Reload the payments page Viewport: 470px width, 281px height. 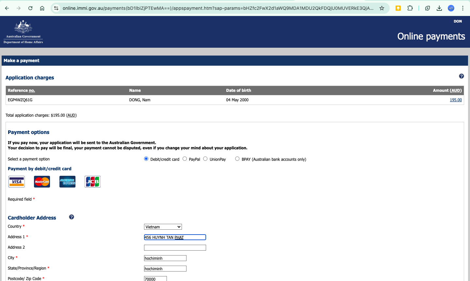[x=30, y=8]
